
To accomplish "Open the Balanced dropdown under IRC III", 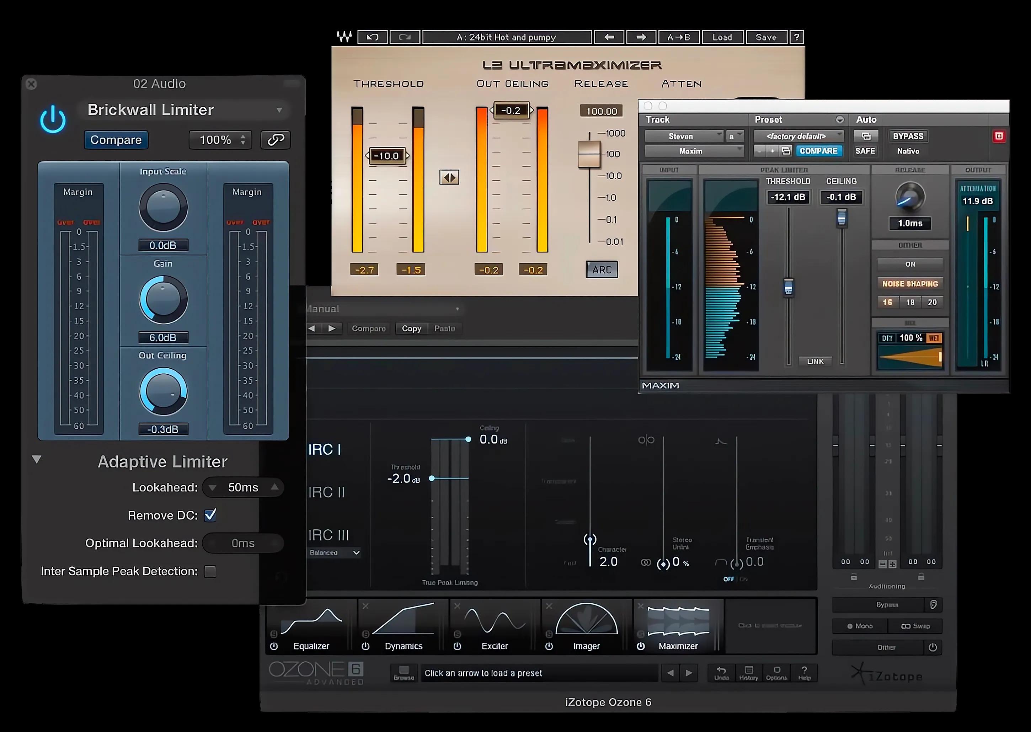I will point(334,552).
